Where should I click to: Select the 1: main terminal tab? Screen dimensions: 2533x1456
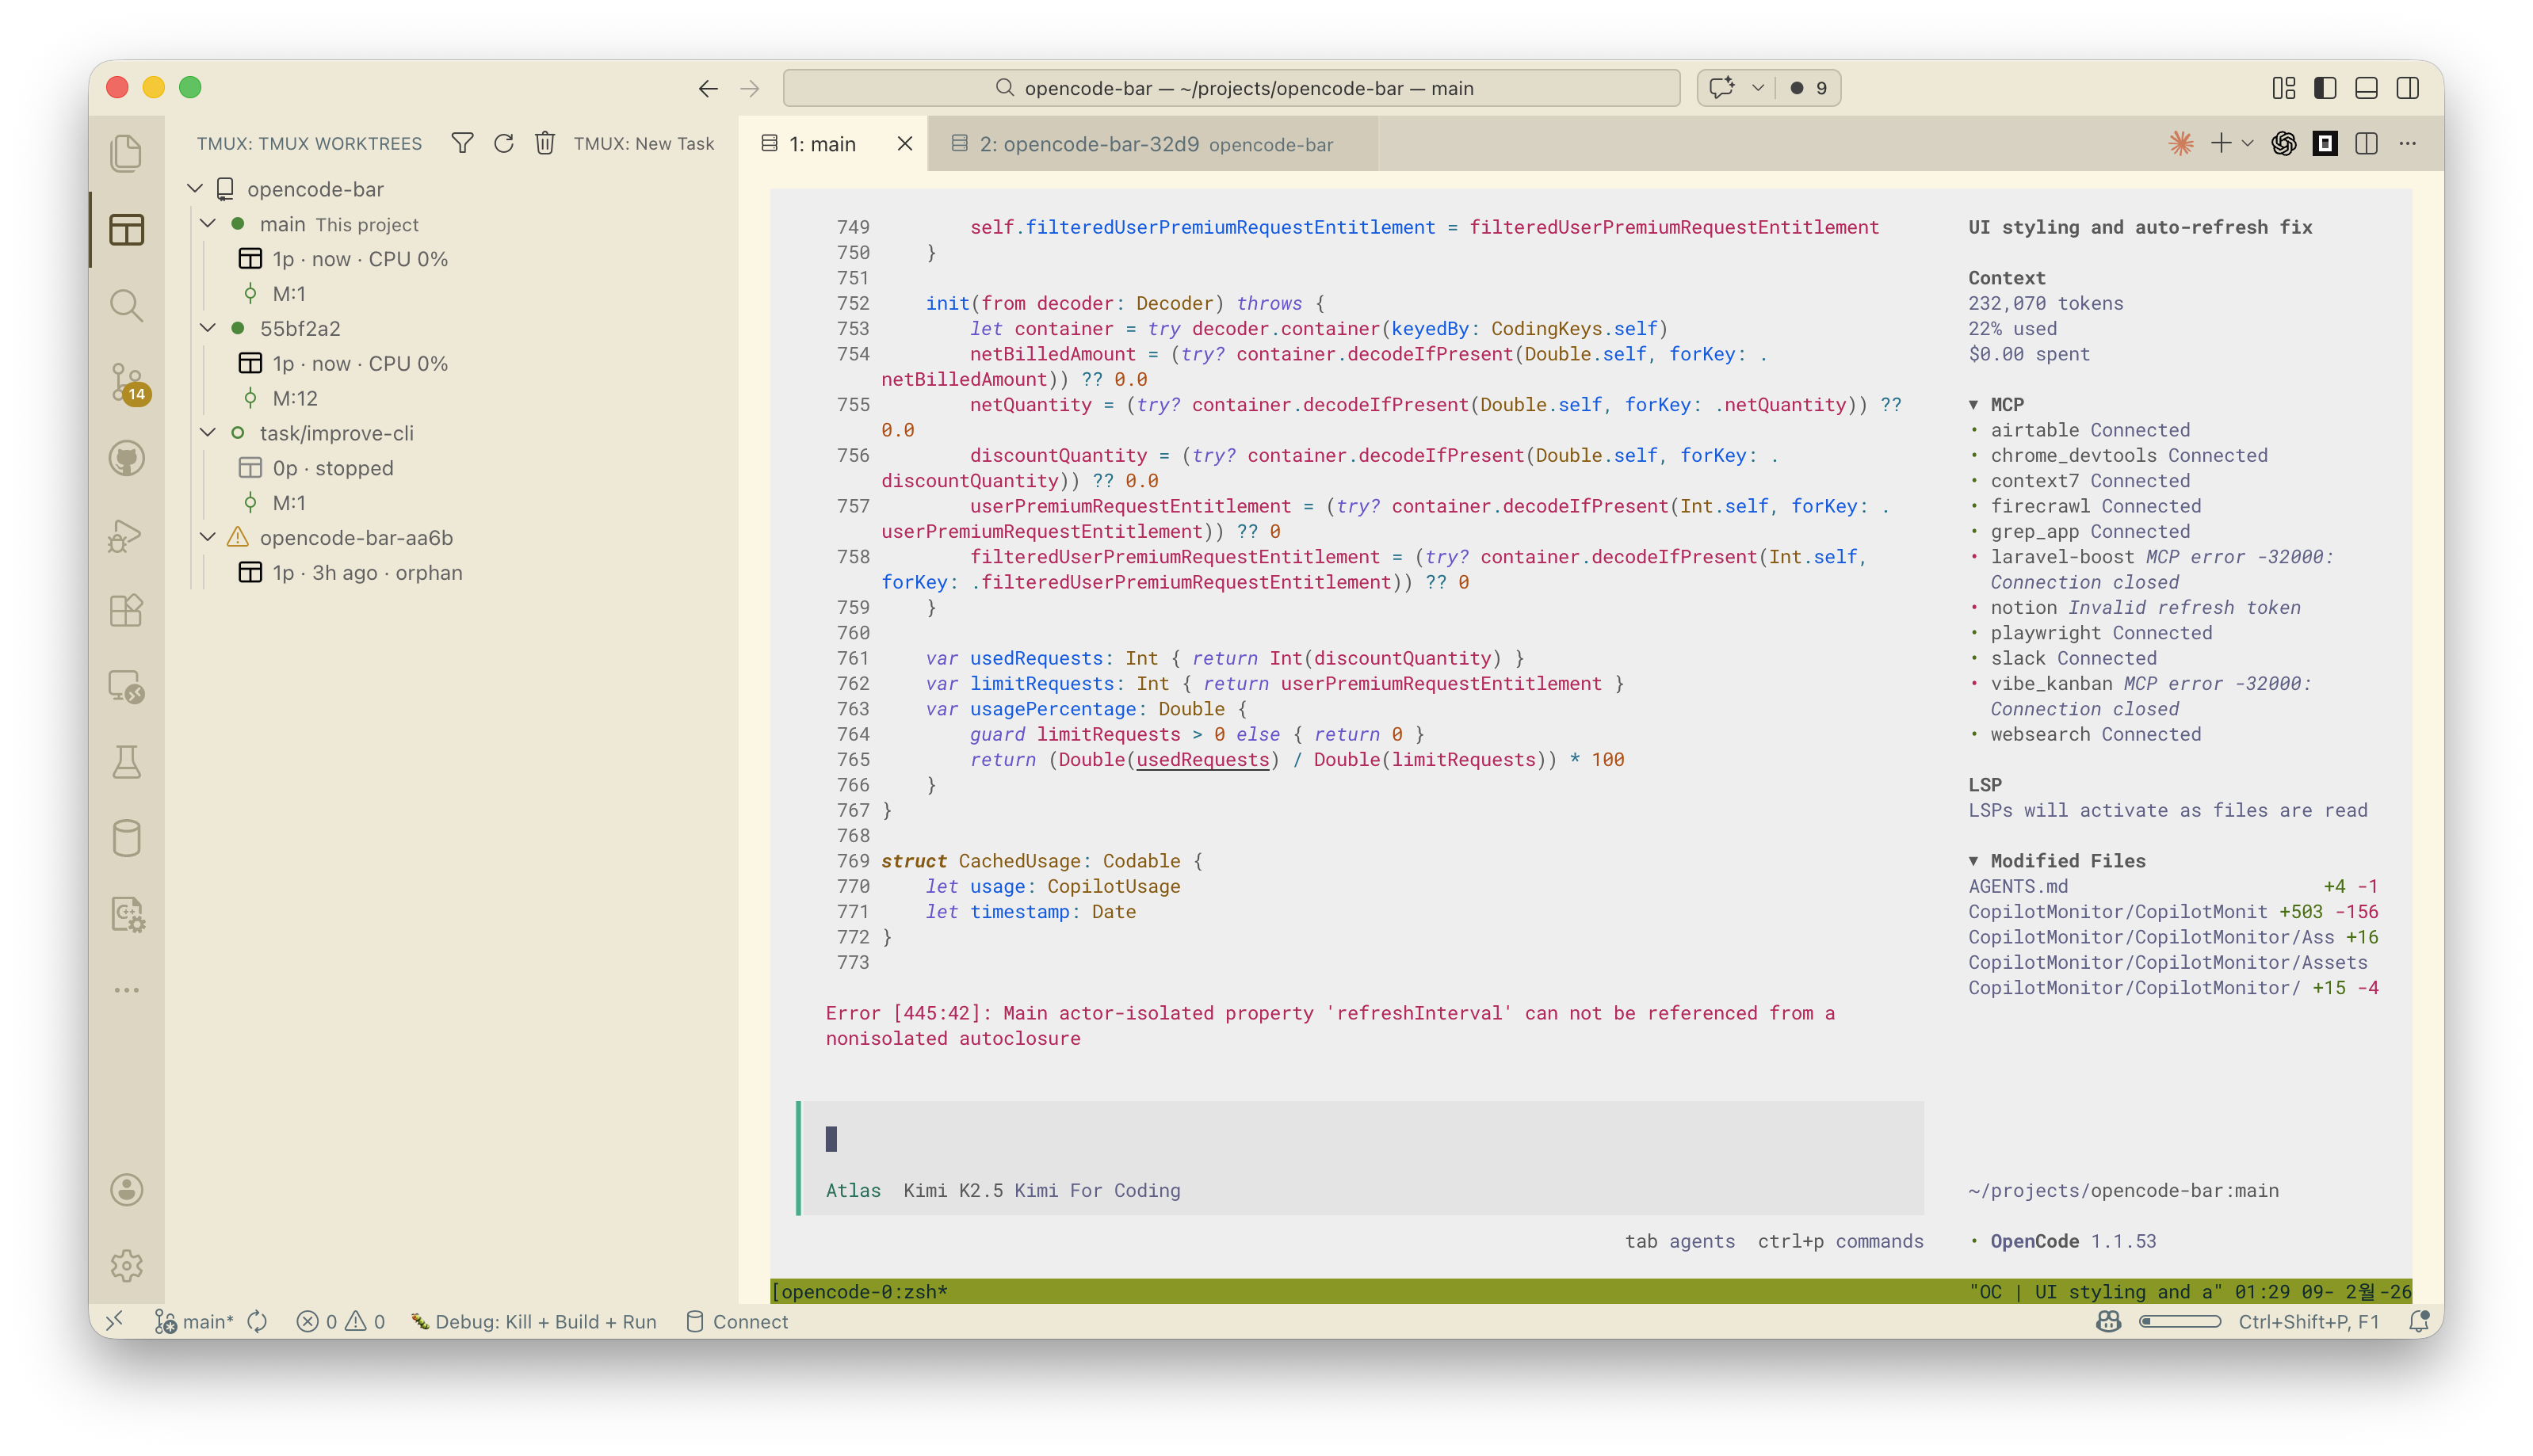(x=823, y=143)
